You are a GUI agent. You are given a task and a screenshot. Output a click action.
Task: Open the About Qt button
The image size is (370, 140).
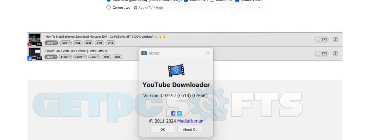coord(190,129)
